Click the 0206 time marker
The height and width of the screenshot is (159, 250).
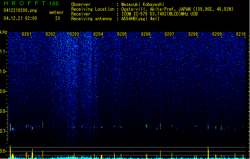146,34
